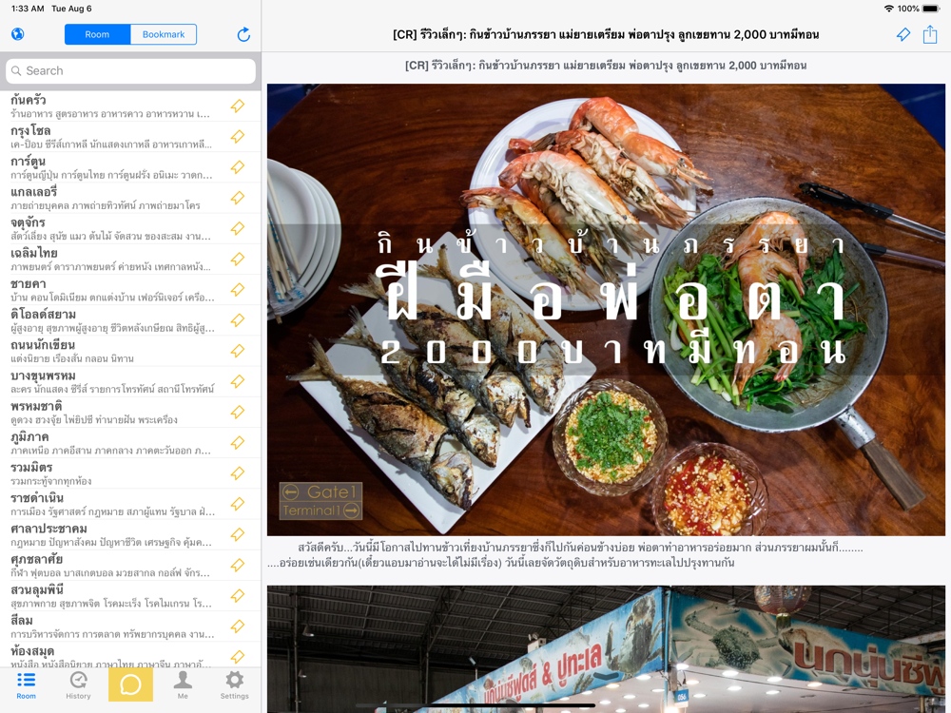The image size is (951, 713).
Task: Open the เฉลิมไทย room
Action: click(x=130, y=259)
